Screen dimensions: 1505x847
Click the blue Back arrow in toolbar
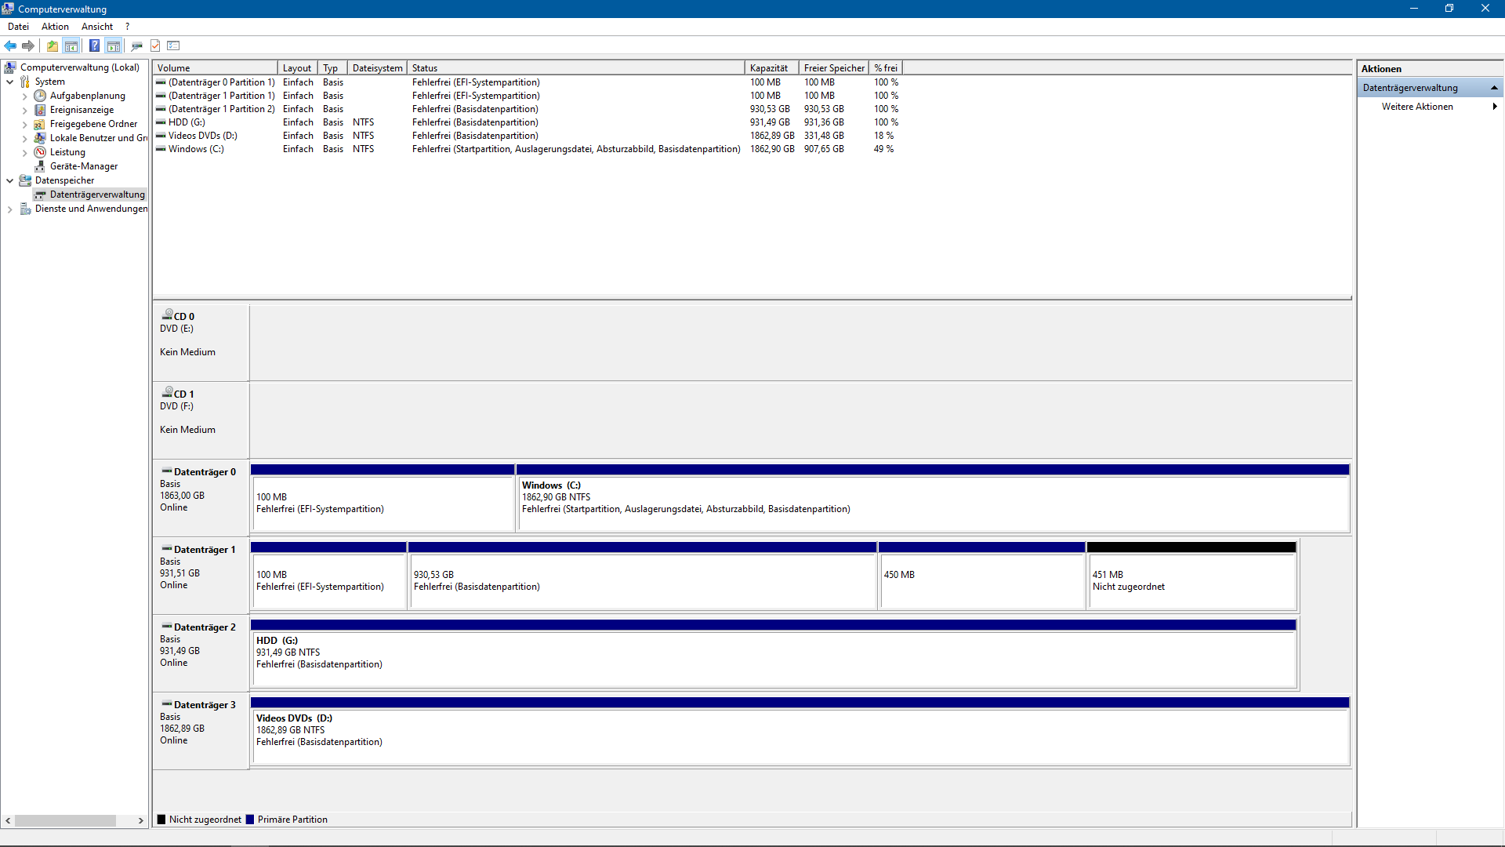point(10,45)
